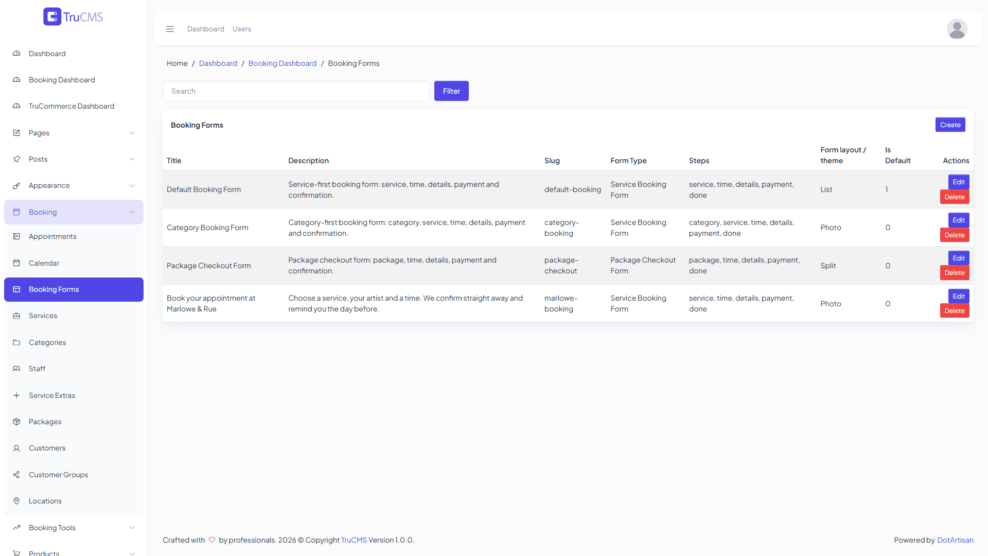This screenshot has width=988, height=556.
Task: Click the Pages edit icon
Action: pos(16,133)
